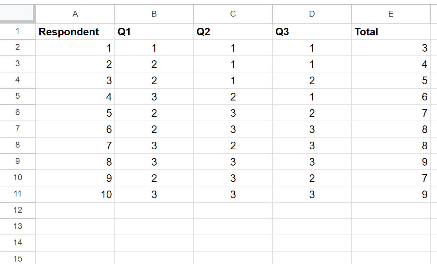Viewport: 437px width, 264px height.
Task: Select empty cell A12
Action: tap(75, 210)
